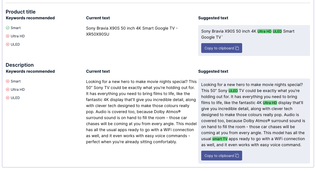Viewport: 316px width, 171px height.
Task: Click highlighted "smart TV" in suggested description
Action: (x=220, y=139)
